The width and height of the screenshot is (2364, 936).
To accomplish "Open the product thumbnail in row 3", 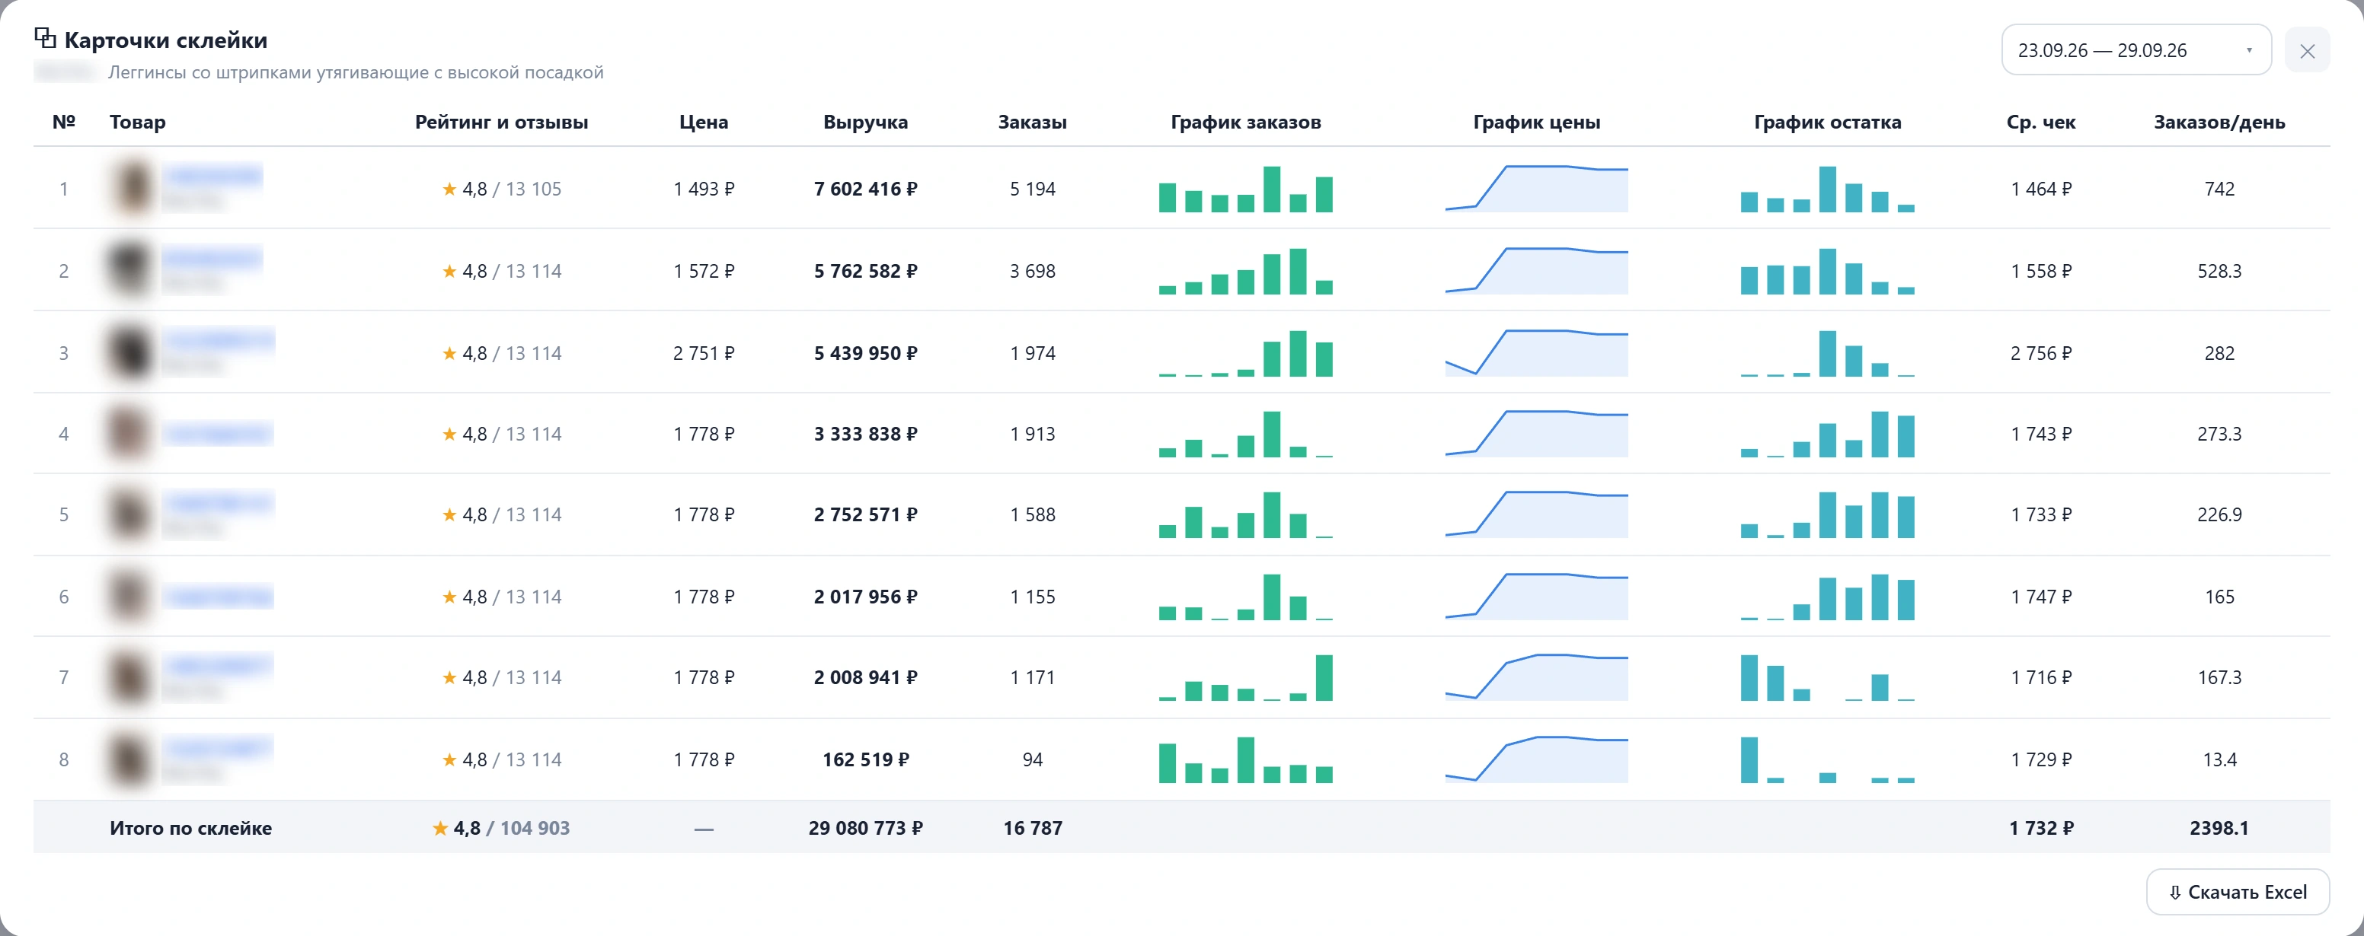I will pos(131,352).
